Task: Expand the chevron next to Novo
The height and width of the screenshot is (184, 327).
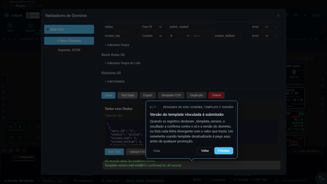Action: point(20,27)
